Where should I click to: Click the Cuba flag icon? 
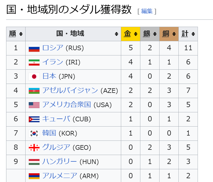pos(34,119)
